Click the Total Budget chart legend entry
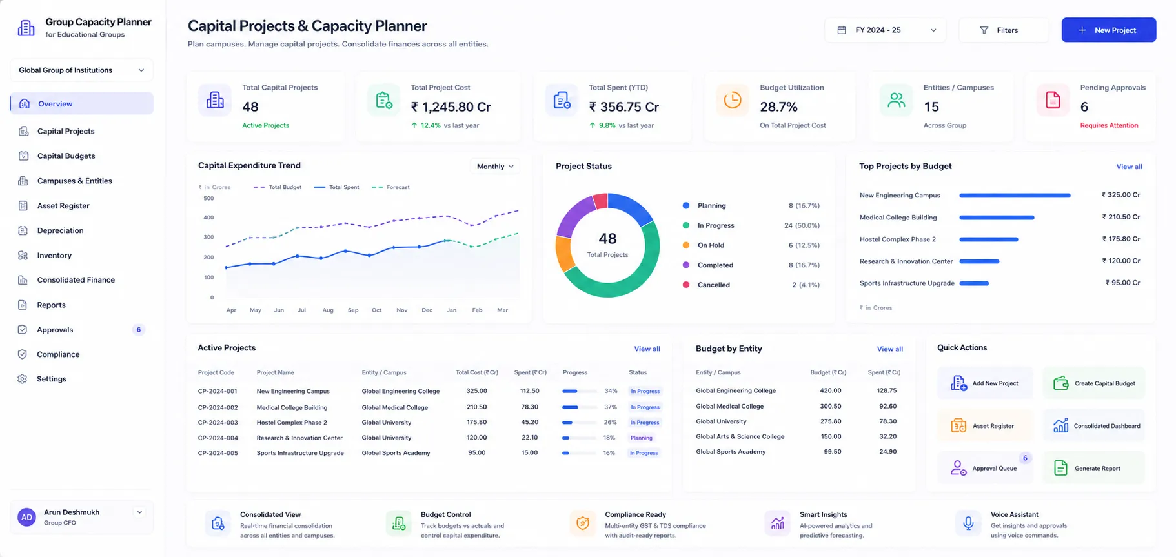Viewport: 1176px width, 557px height. (x=278, y=187)
